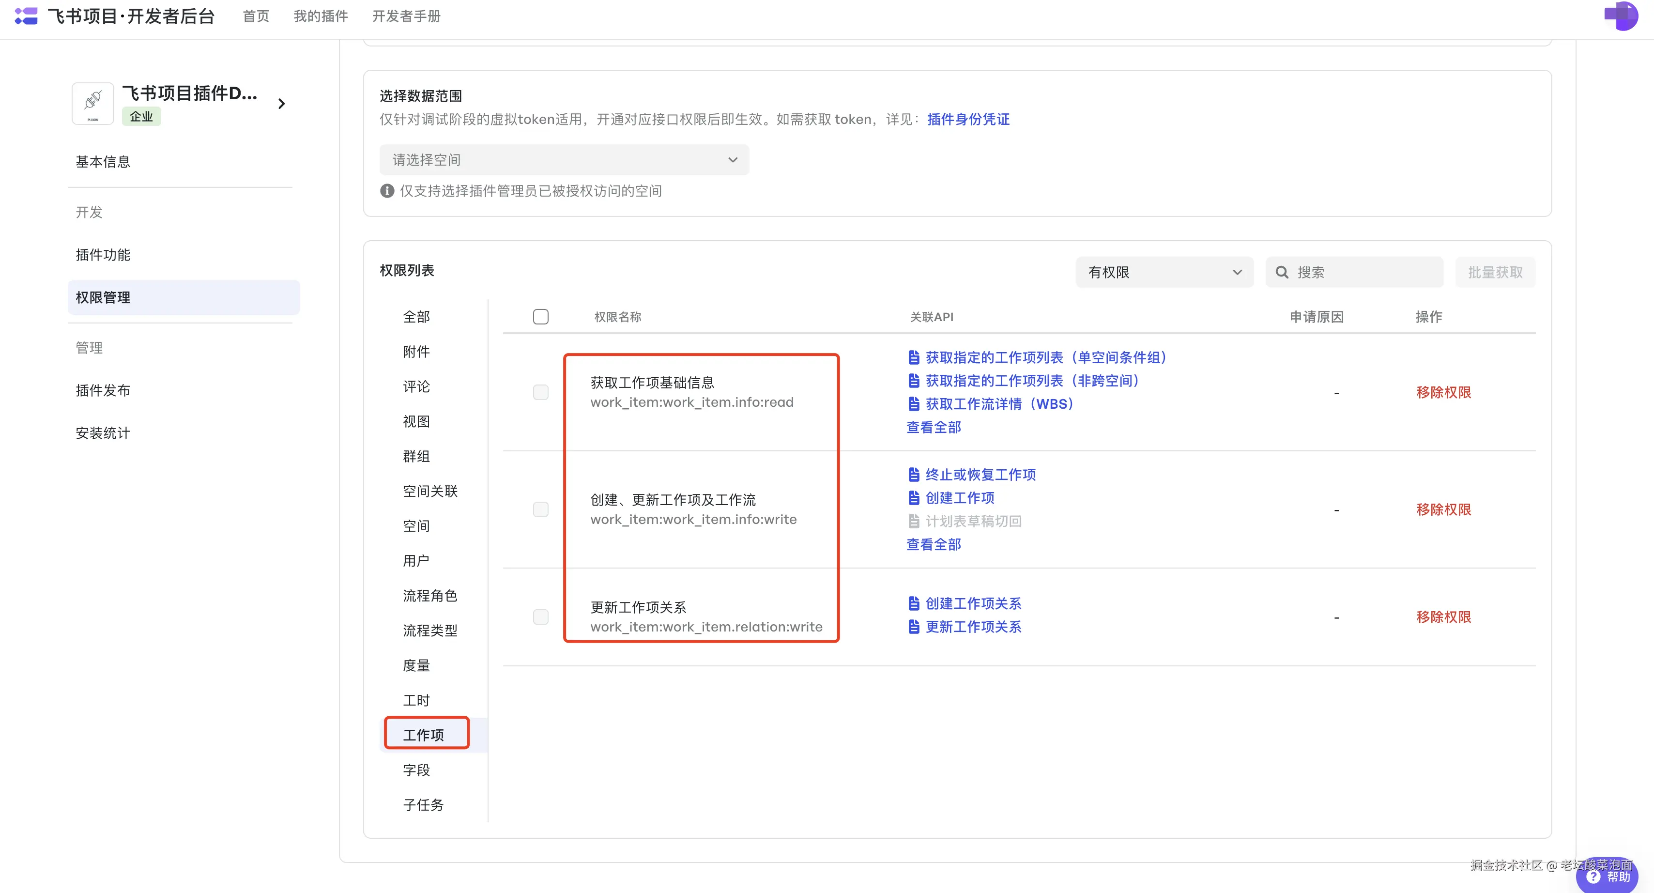The image size is (1654, 893).
Task: Click the info icon under space selector
Action: pyautogui.click(x=387, y=191)
